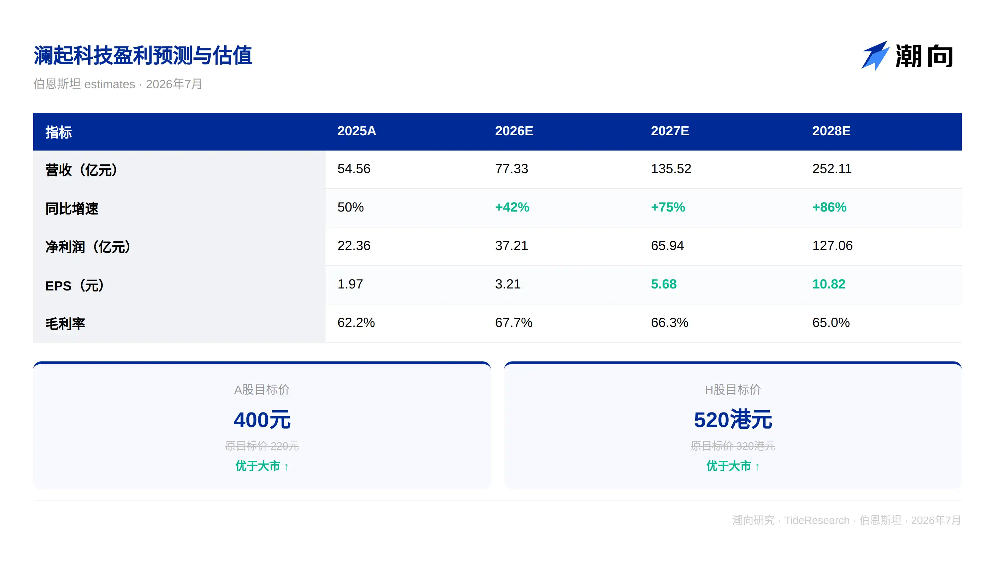Select the subtitle 伯恩斯坦 estimates · 2026年7月
This screenshot has width=995, height=567.
tap(118, 84)
